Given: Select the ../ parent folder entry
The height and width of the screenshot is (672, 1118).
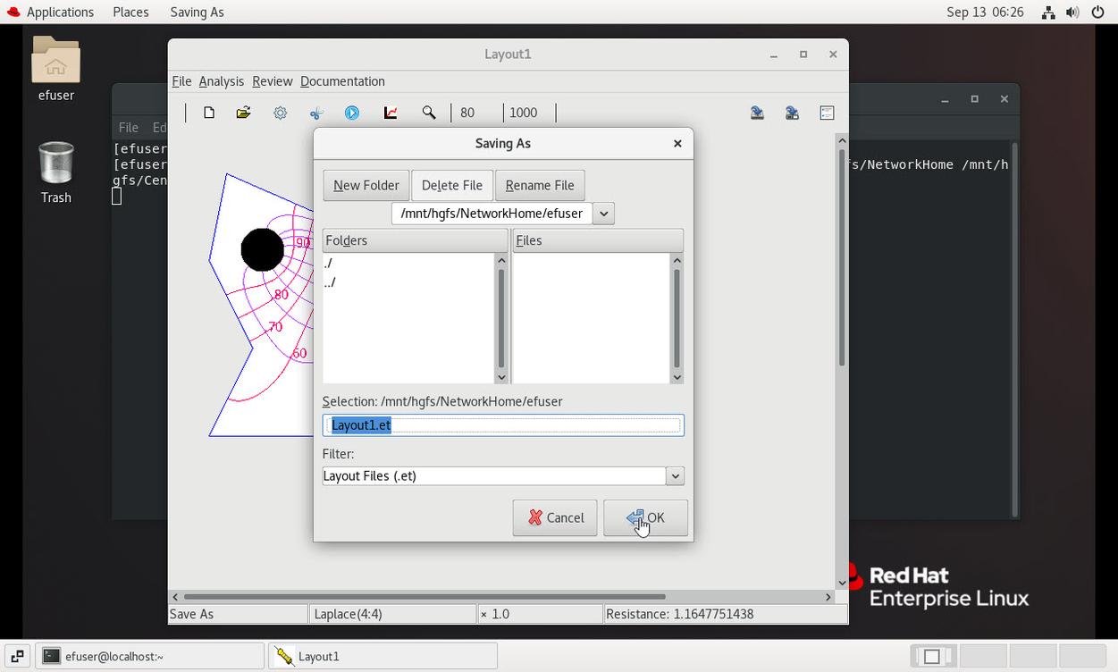Looking at the screenshot, I should click(x=330, y=282).
